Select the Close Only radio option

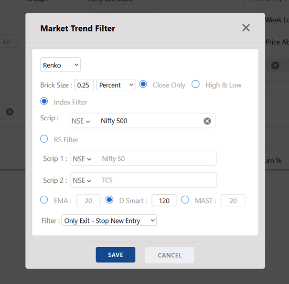143,84
